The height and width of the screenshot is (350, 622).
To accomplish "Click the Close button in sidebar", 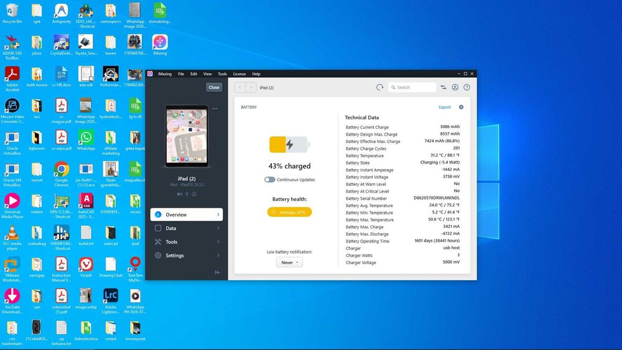I will click(x=214, y=87).
